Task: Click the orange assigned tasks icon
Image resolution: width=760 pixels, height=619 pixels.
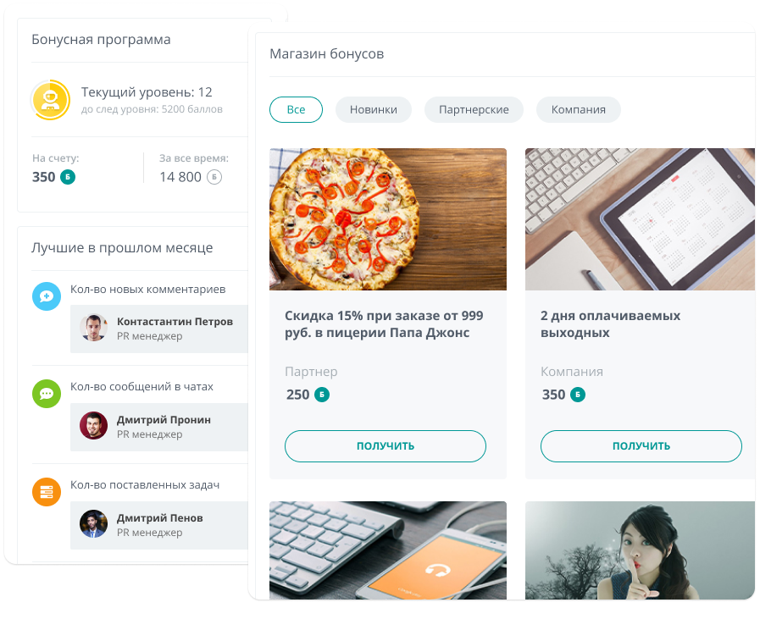Action: pos(47,492)
